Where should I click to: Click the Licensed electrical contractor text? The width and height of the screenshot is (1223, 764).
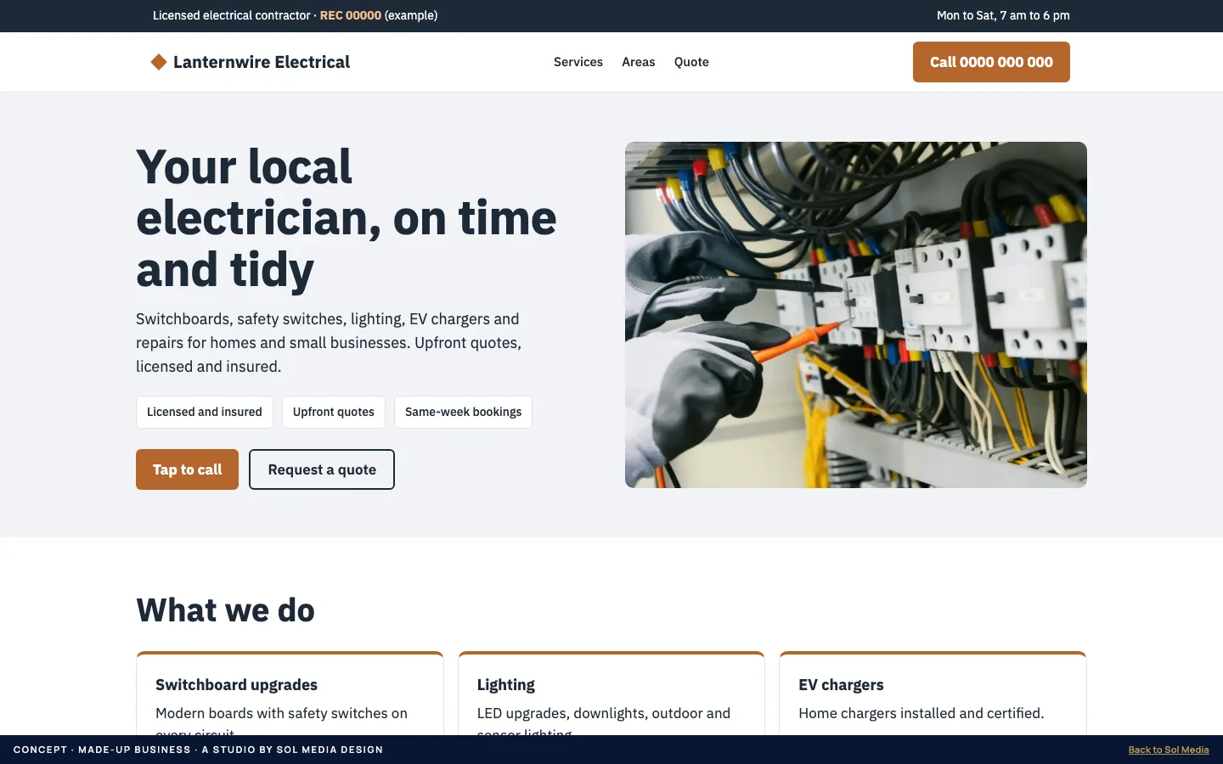click(231, 15)
